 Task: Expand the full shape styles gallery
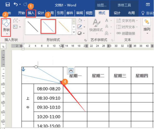click(x=74, y=32)
